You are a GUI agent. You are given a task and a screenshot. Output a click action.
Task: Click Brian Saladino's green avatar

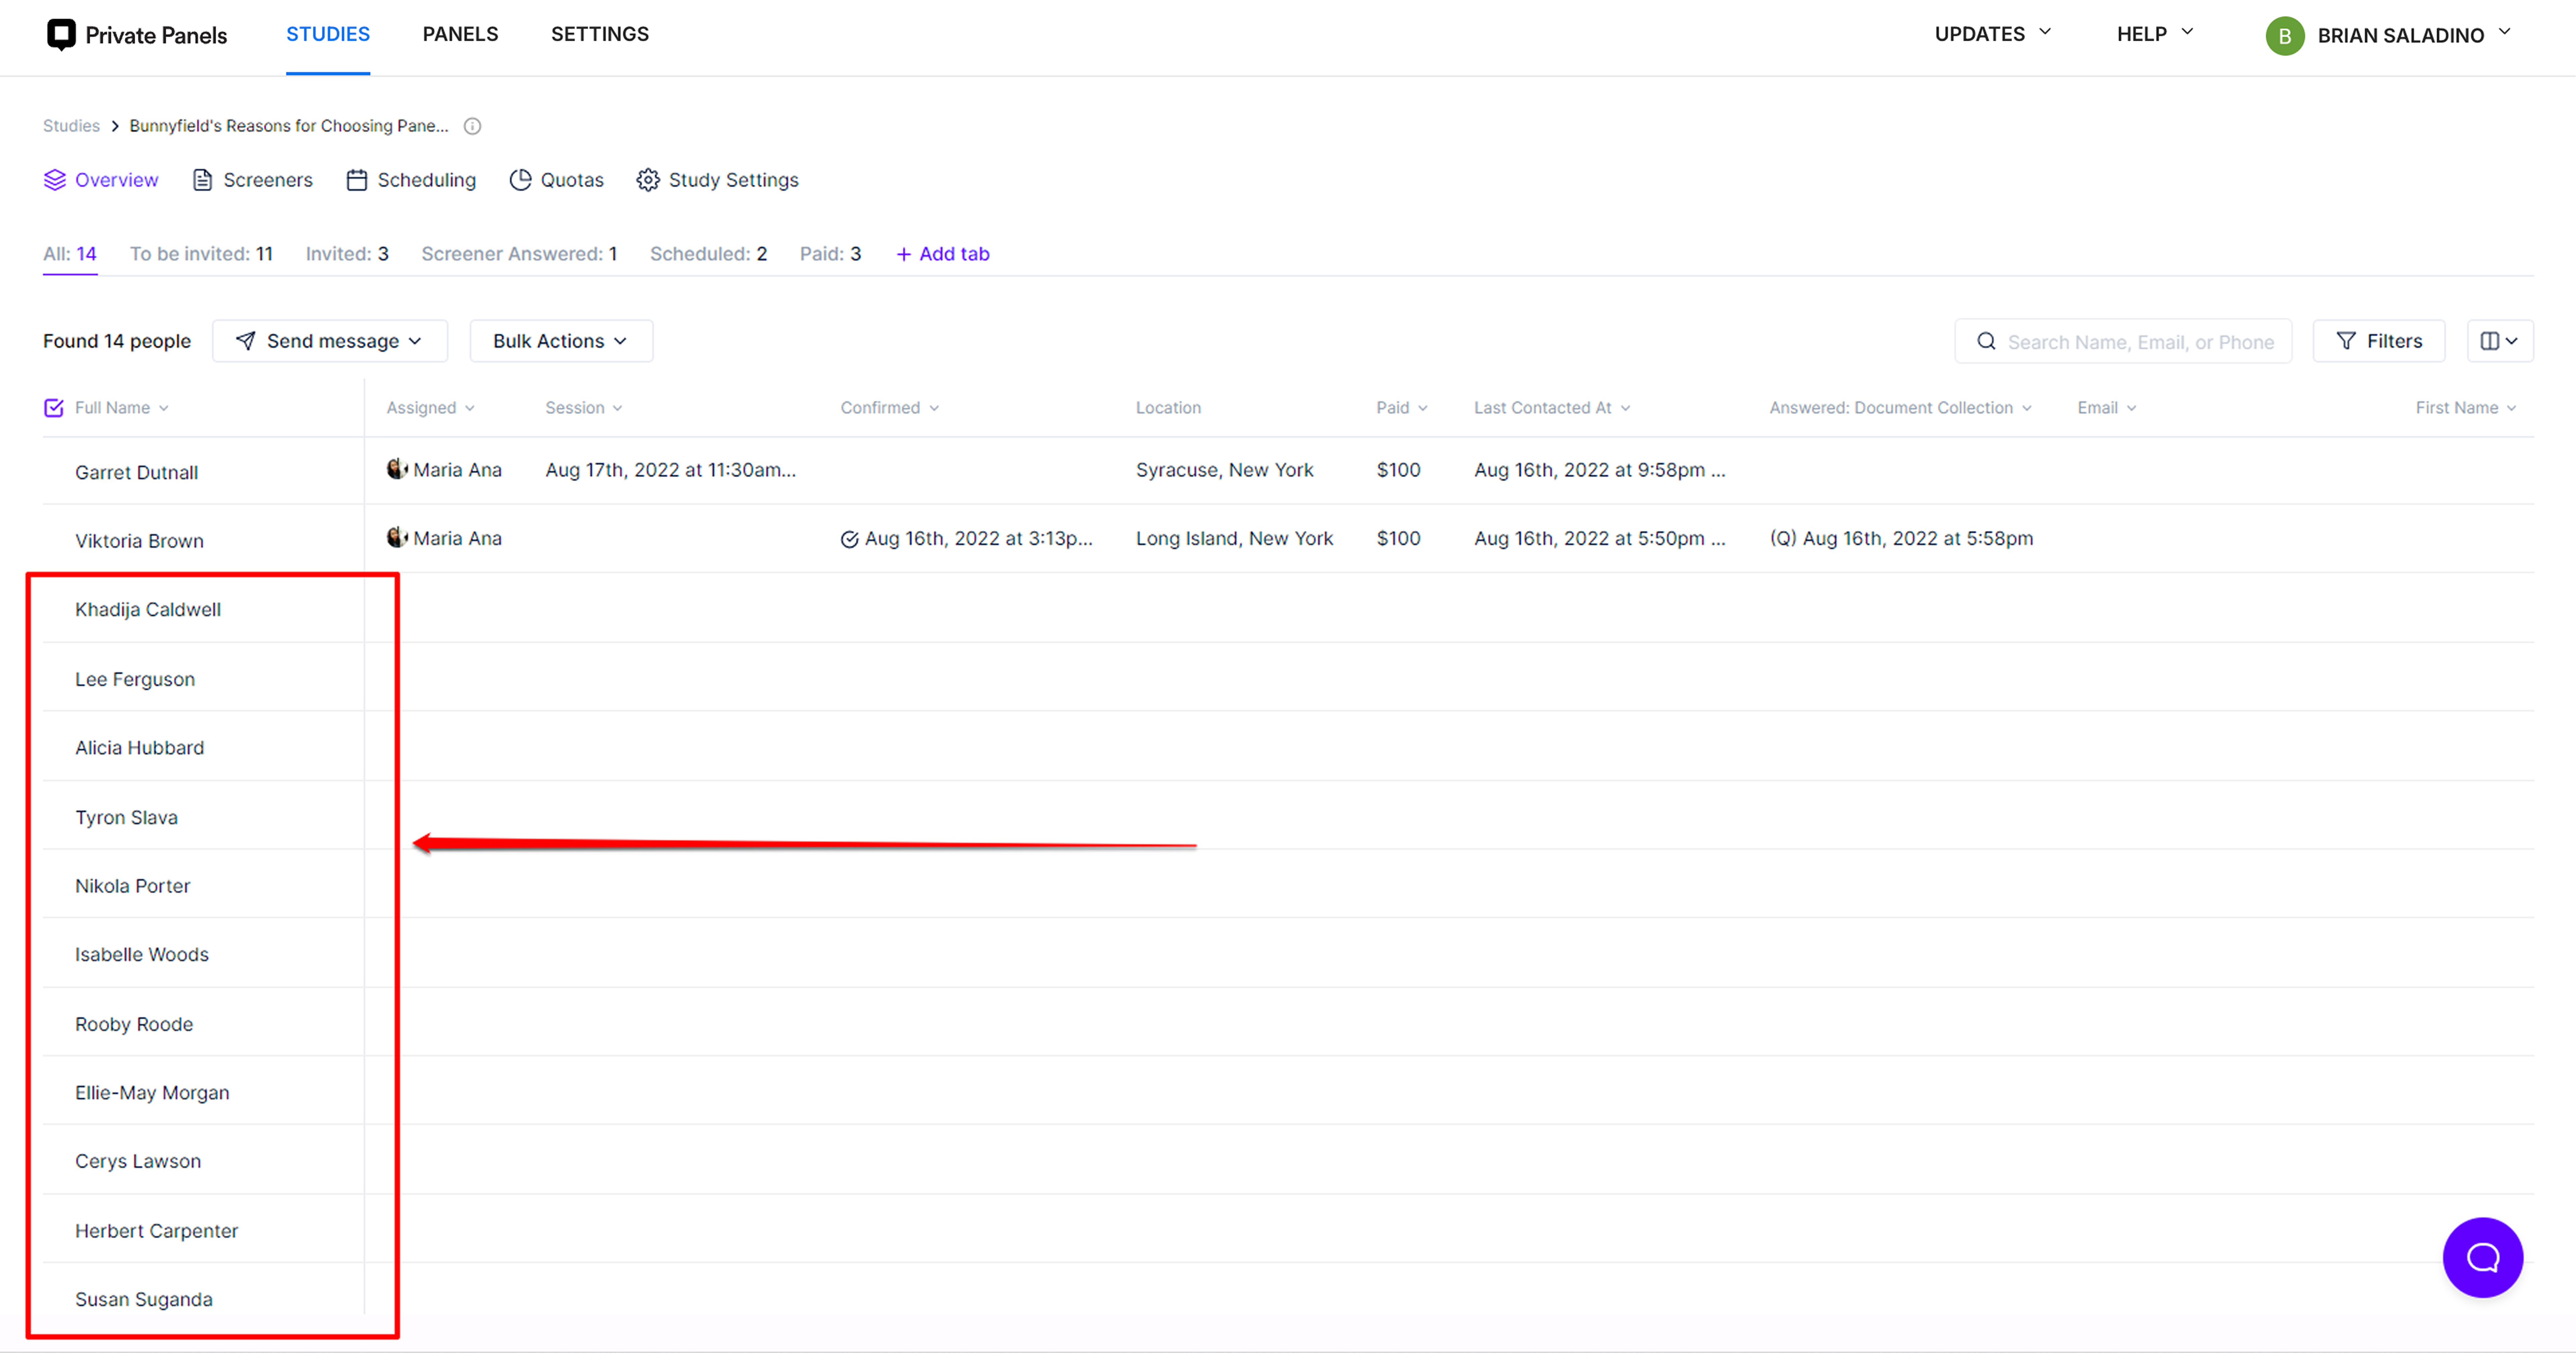[2285, 36]
